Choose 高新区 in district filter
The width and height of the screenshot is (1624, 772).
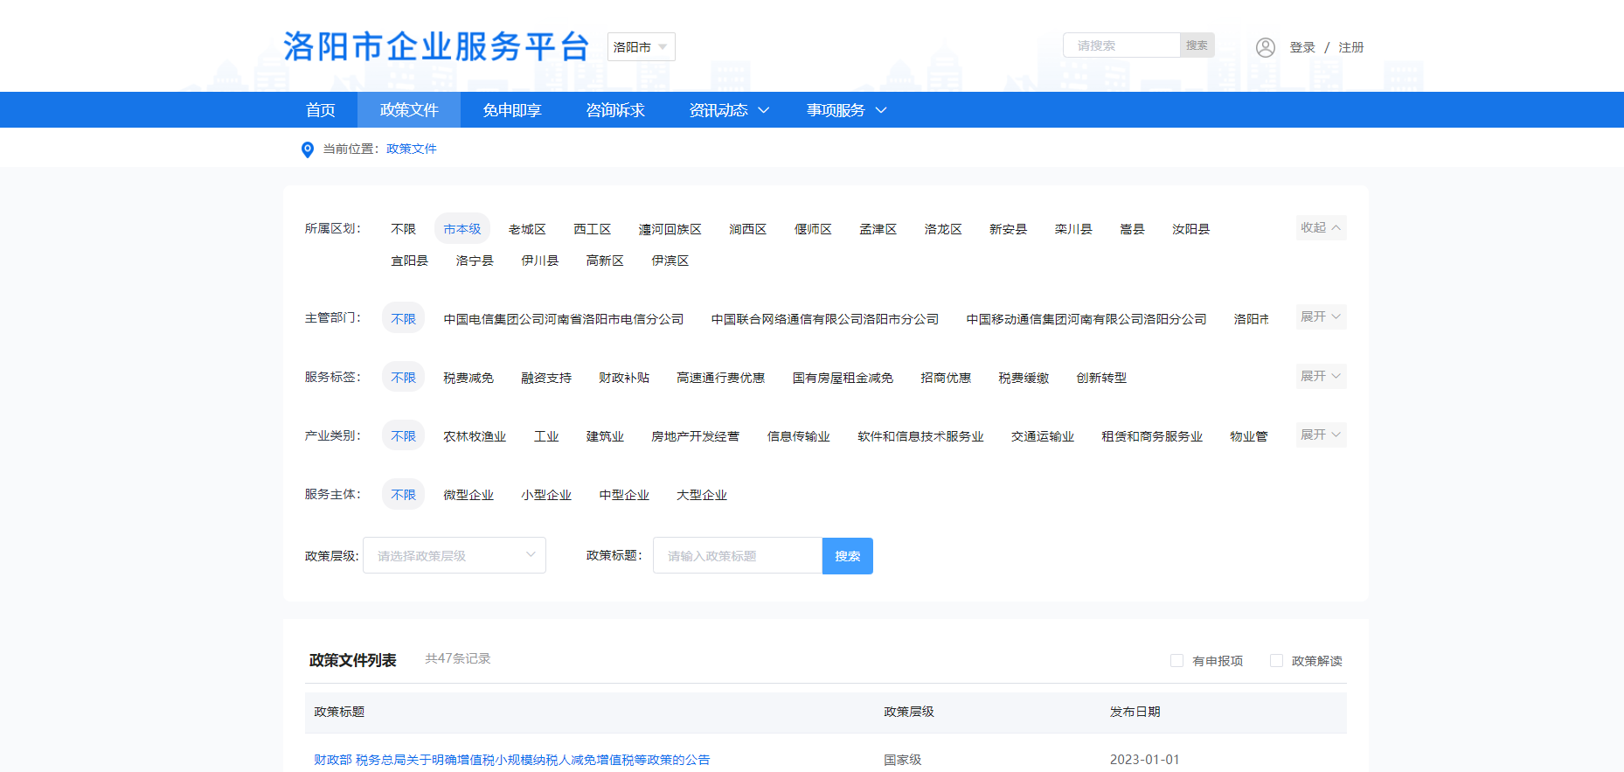pos(605,261)
